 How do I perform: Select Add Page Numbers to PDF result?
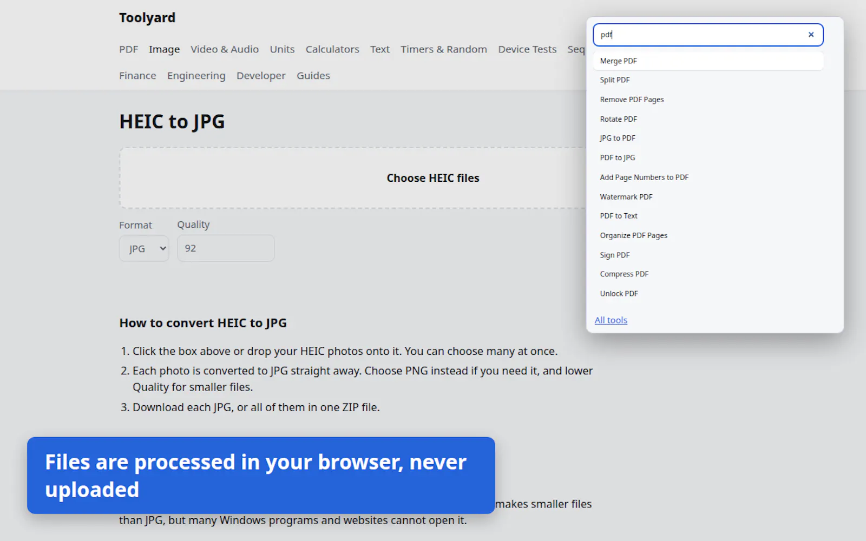708,177
